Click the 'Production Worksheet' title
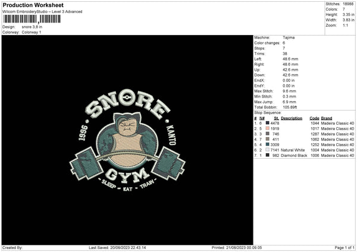The width and height of the screenshot is (357, 252). pos(33,5)
